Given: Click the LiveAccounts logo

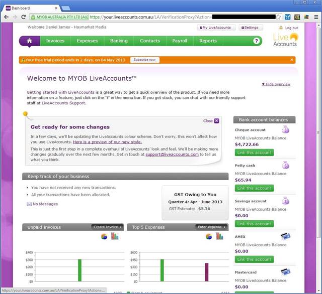Looking at the screenshot, I should tap(285, 40).
